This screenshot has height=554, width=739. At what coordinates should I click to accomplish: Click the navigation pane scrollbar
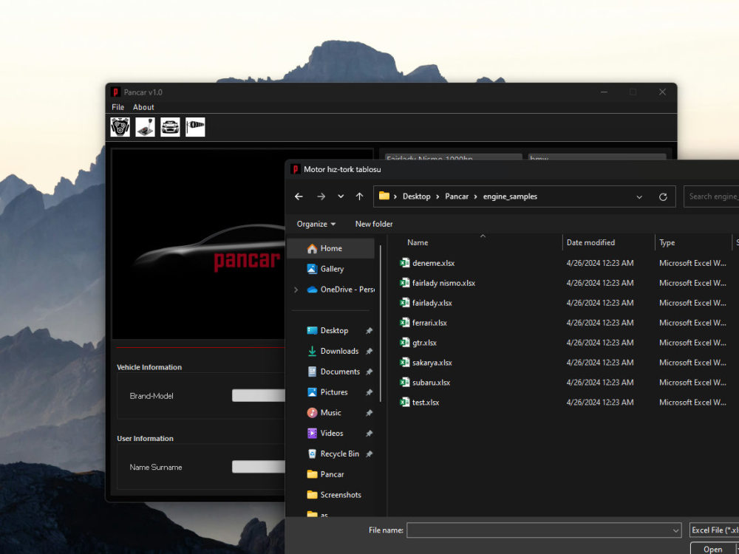click(381, 324)
